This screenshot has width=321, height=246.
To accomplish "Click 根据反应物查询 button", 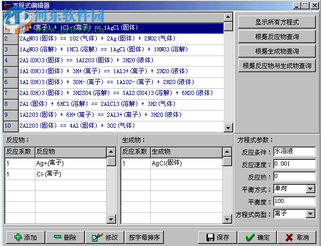I will click(277, 36).
